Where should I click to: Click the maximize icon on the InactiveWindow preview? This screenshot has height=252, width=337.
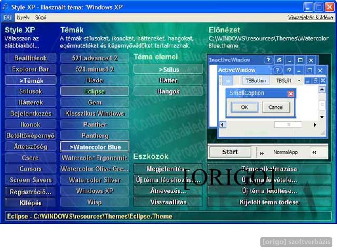click(x=300, y=60)
